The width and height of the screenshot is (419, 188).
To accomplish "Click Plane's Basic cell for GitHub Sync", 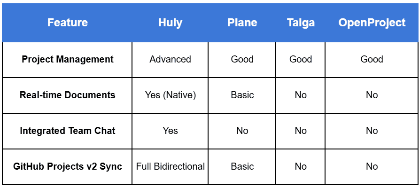I will click(242, 166).
